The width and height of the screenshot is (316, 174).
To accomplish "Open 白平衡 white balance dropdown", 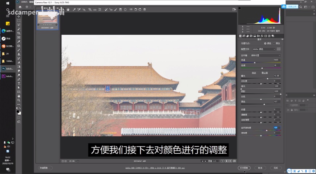I will coord(266,55).
